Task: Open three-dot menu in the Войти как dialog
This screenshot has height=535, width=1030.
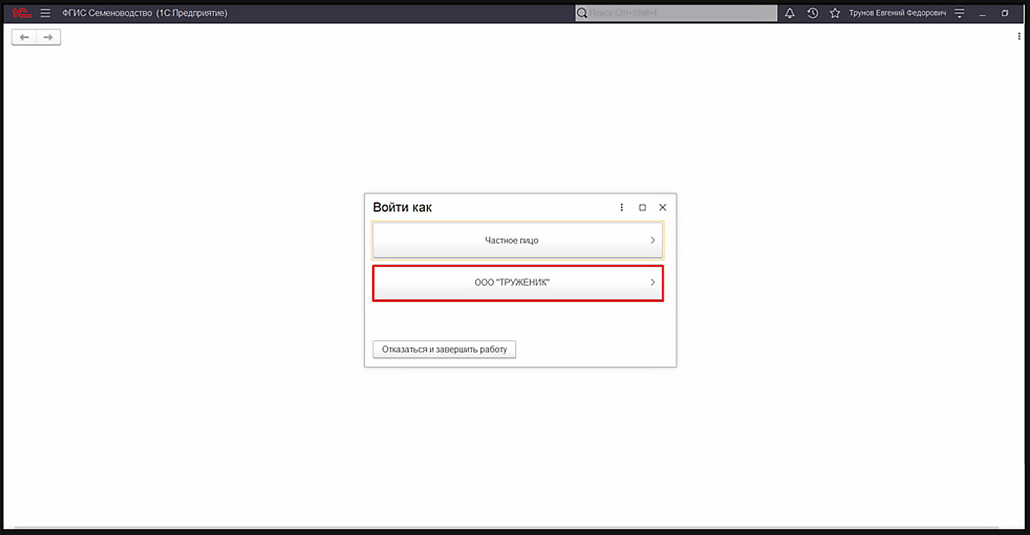Action: pyautogui.click(x=622, y=208)
